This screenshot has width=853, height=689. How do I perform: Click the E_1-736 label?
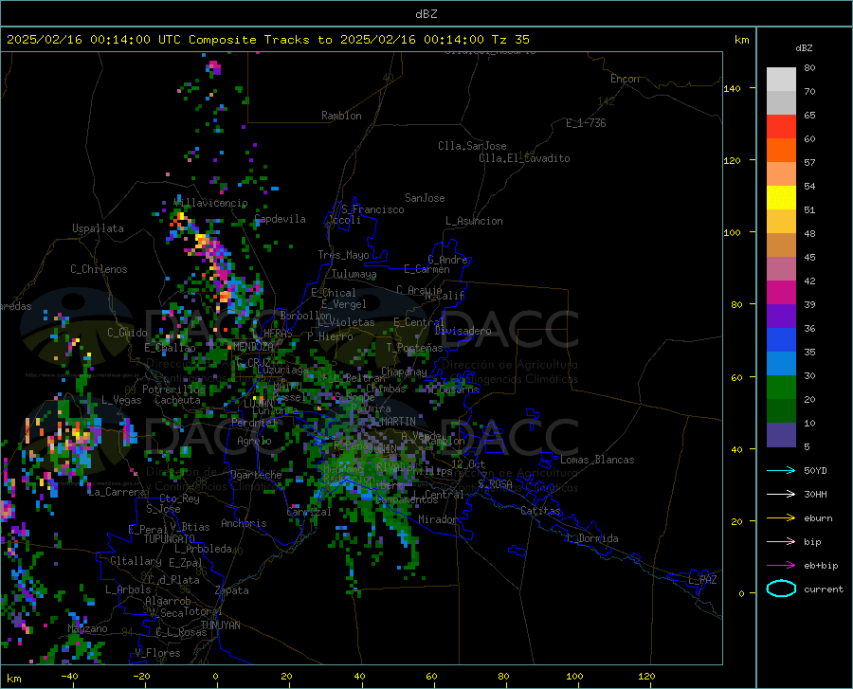[x=586, y=123]
